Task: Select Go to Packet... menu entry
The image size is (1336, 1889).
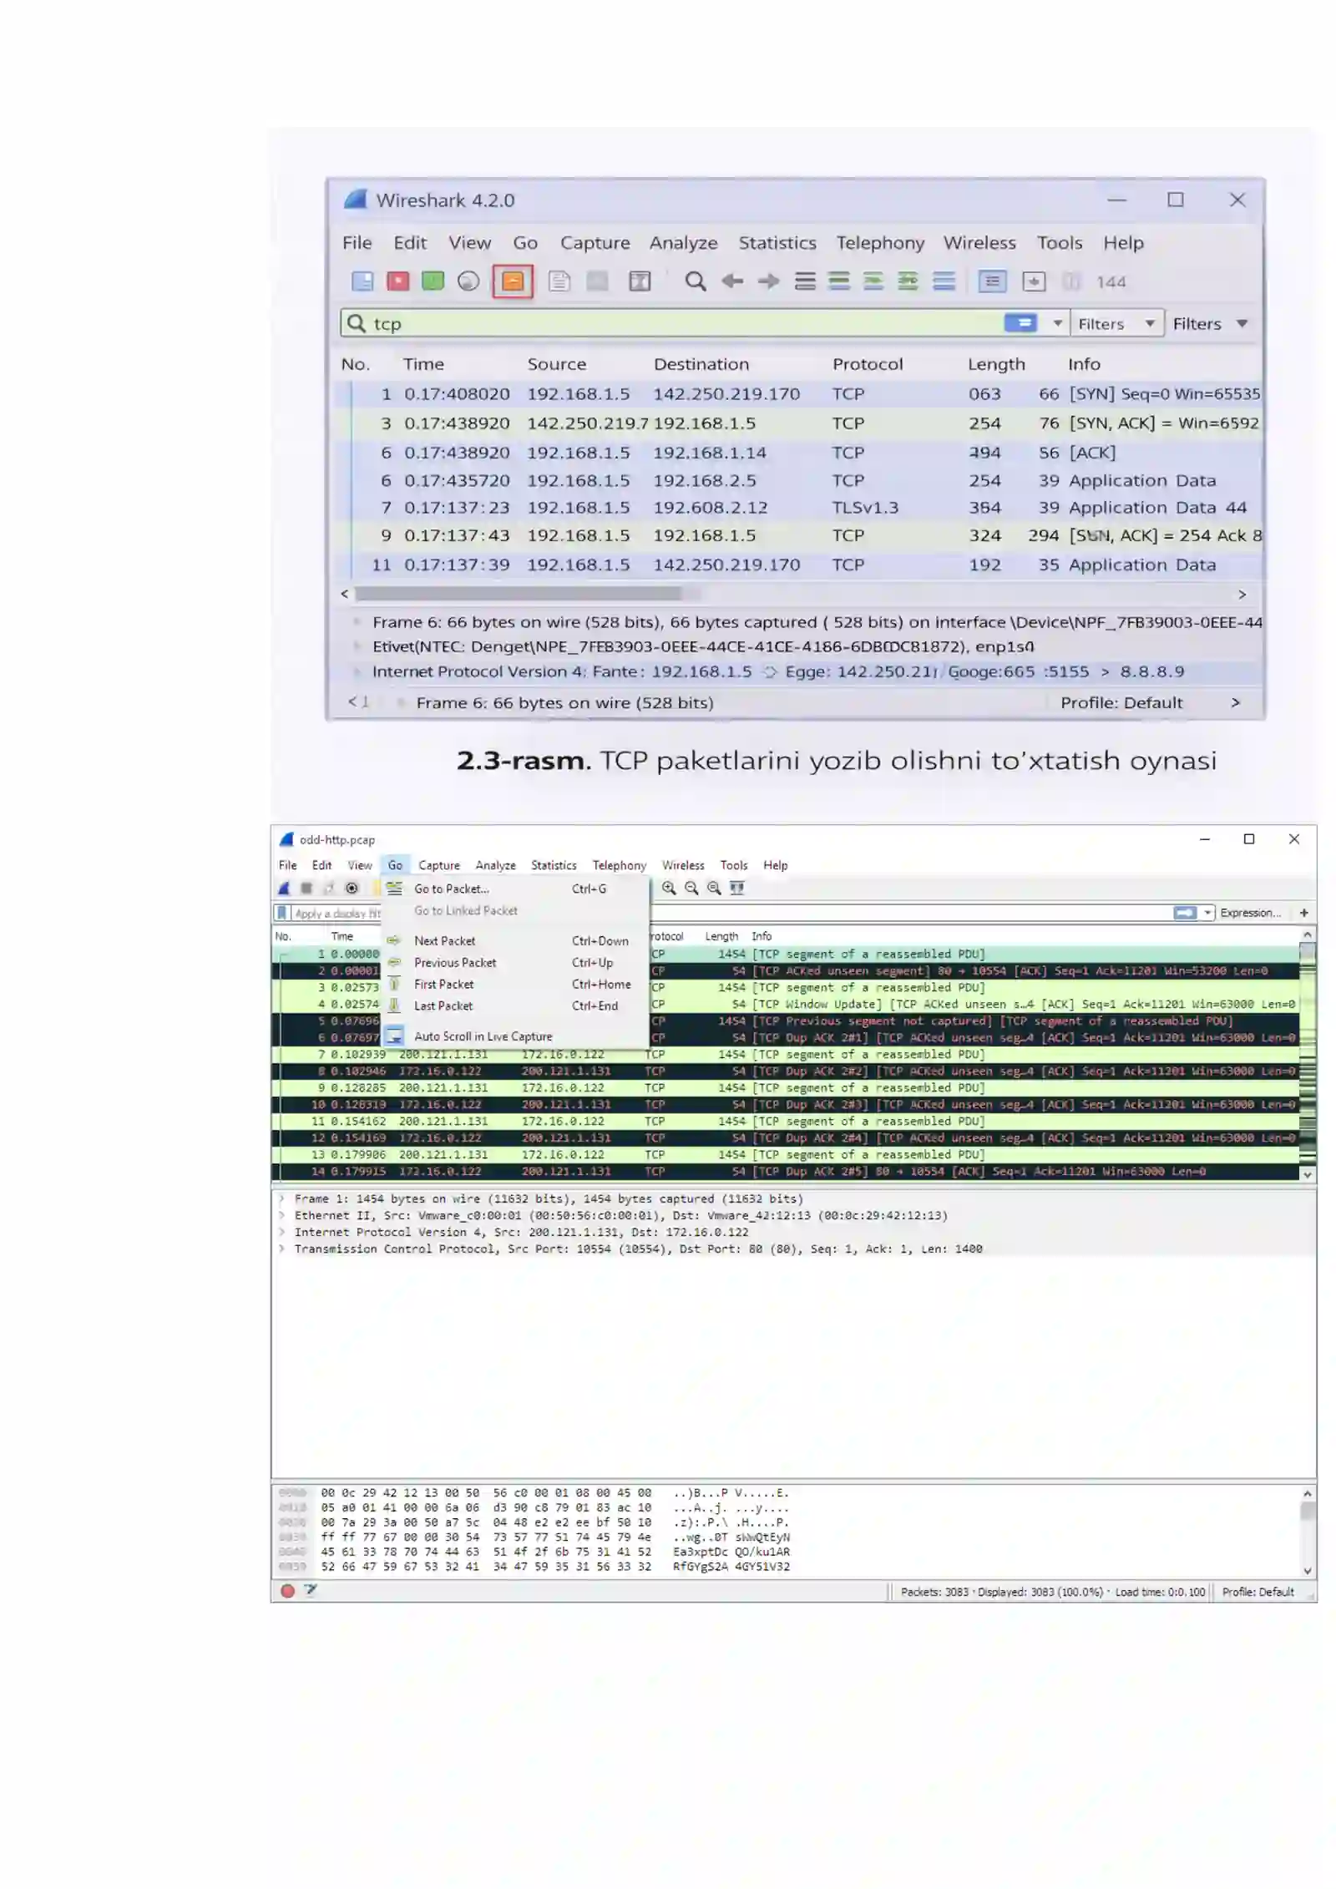Action: 451,889
